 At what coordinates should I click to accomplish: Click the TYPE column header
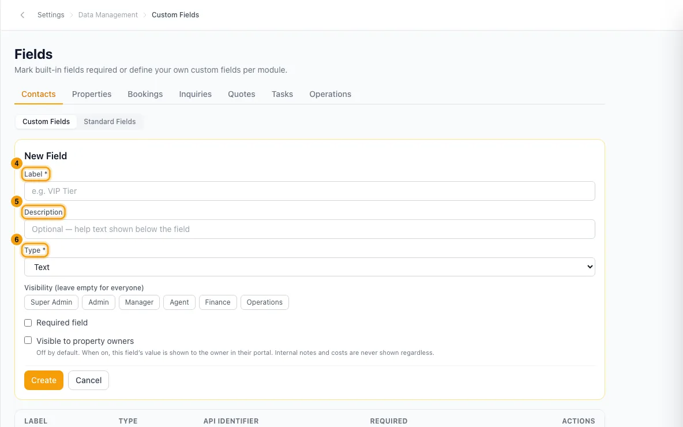(128, 421)
